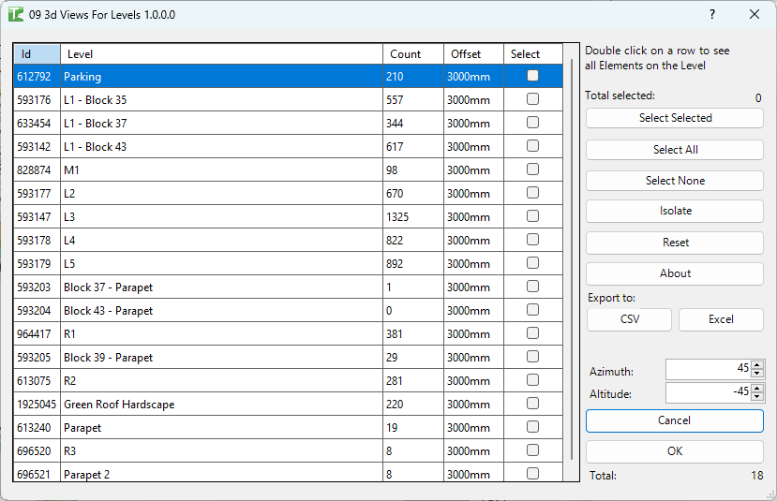Click the Isolate button
Screen dimensions: 777x501
pyautogui.click(x=675, y=212)
